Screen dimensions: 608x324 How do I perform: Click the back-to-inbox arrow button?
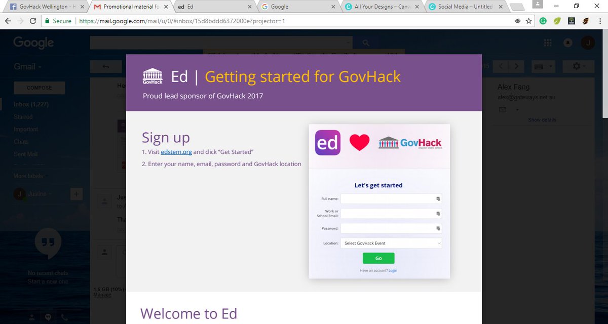105,66
